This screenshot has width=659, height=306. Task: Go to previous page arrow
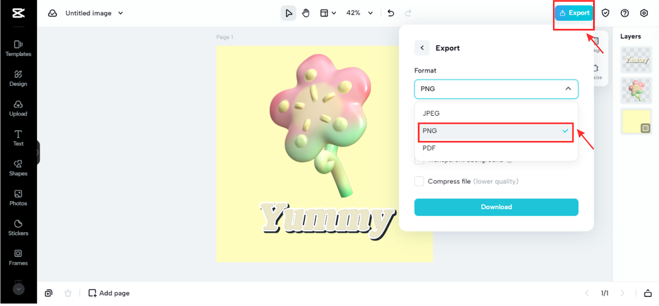[587, 293]
